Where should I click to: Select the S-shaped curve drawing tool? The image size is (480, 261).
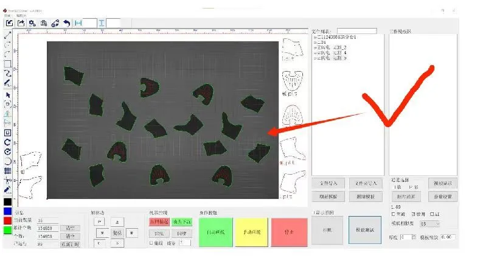point(7,73)
